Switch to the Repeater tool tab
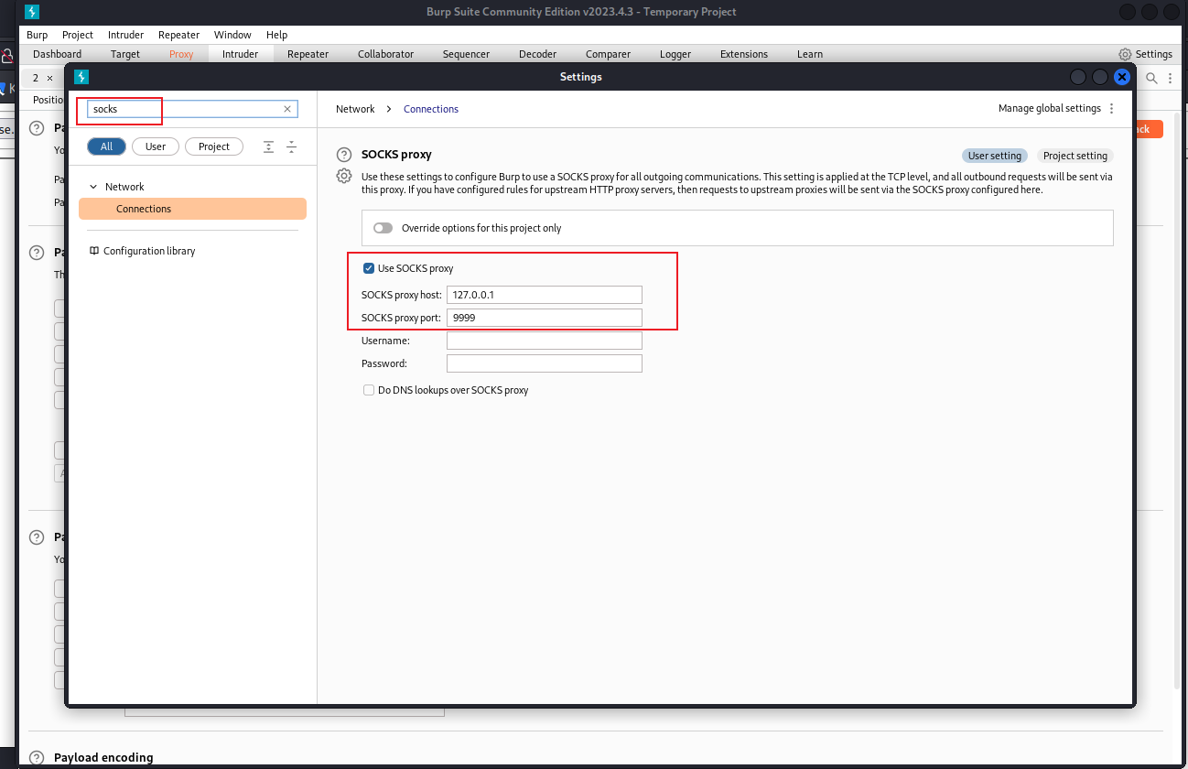This screenshot has height=769, width=1188. pos(308,54)
